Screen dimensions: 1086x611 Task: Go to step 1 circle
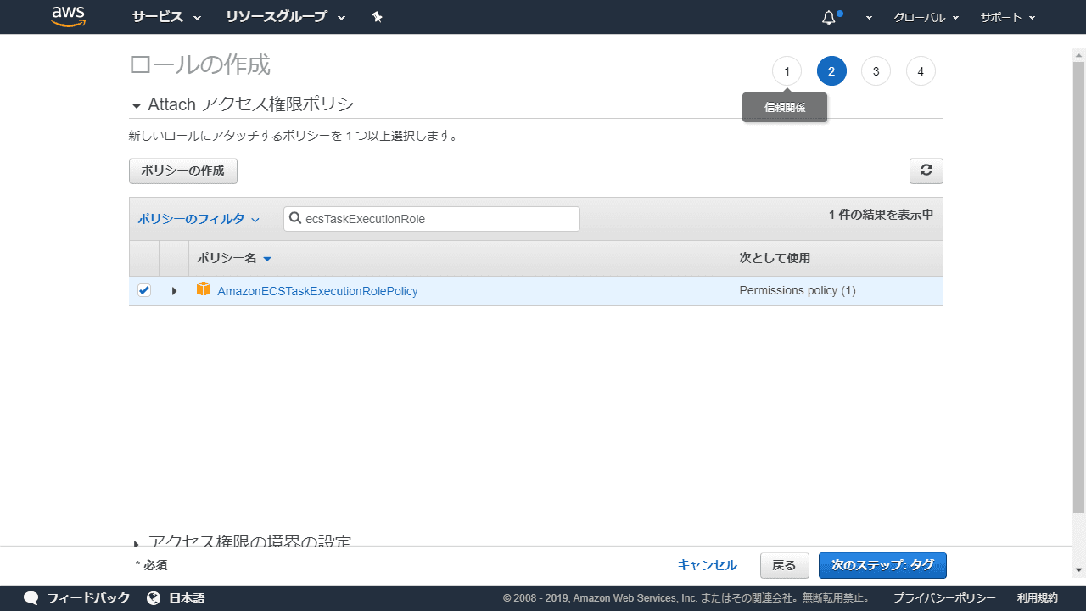click(787, 71)
